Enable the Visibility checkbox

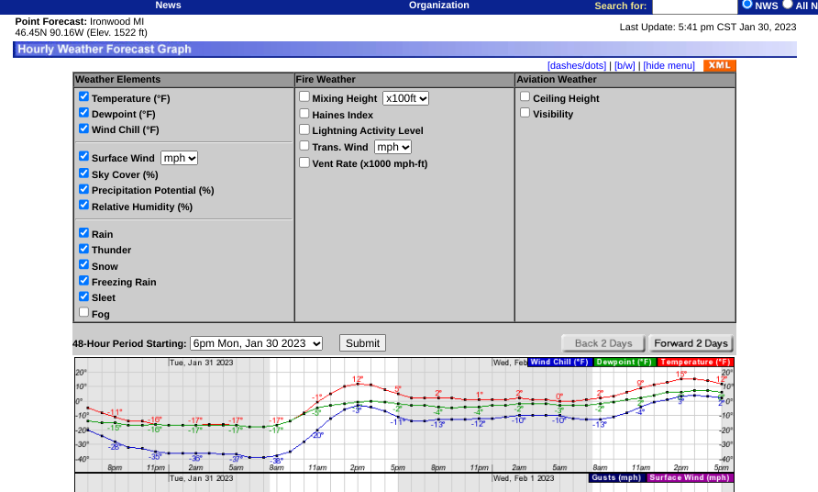click(525, 113)
